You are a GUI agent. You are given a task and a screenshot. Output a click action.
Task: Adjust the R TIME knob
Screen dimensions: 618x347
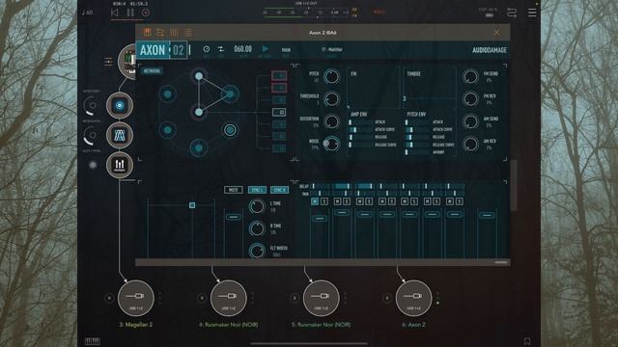coord(257,228)
